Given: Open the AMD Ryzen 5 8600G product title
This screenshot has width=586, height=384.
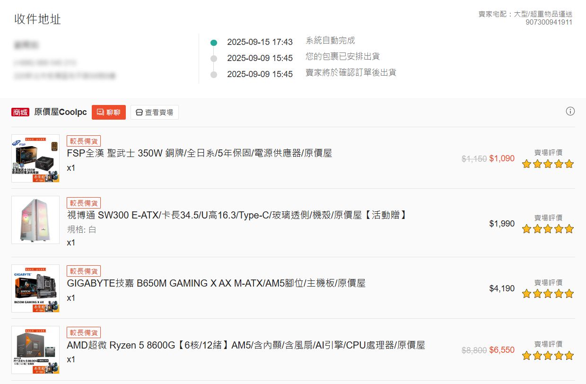Looking at the screenshot, I should (x=245, y=345).
